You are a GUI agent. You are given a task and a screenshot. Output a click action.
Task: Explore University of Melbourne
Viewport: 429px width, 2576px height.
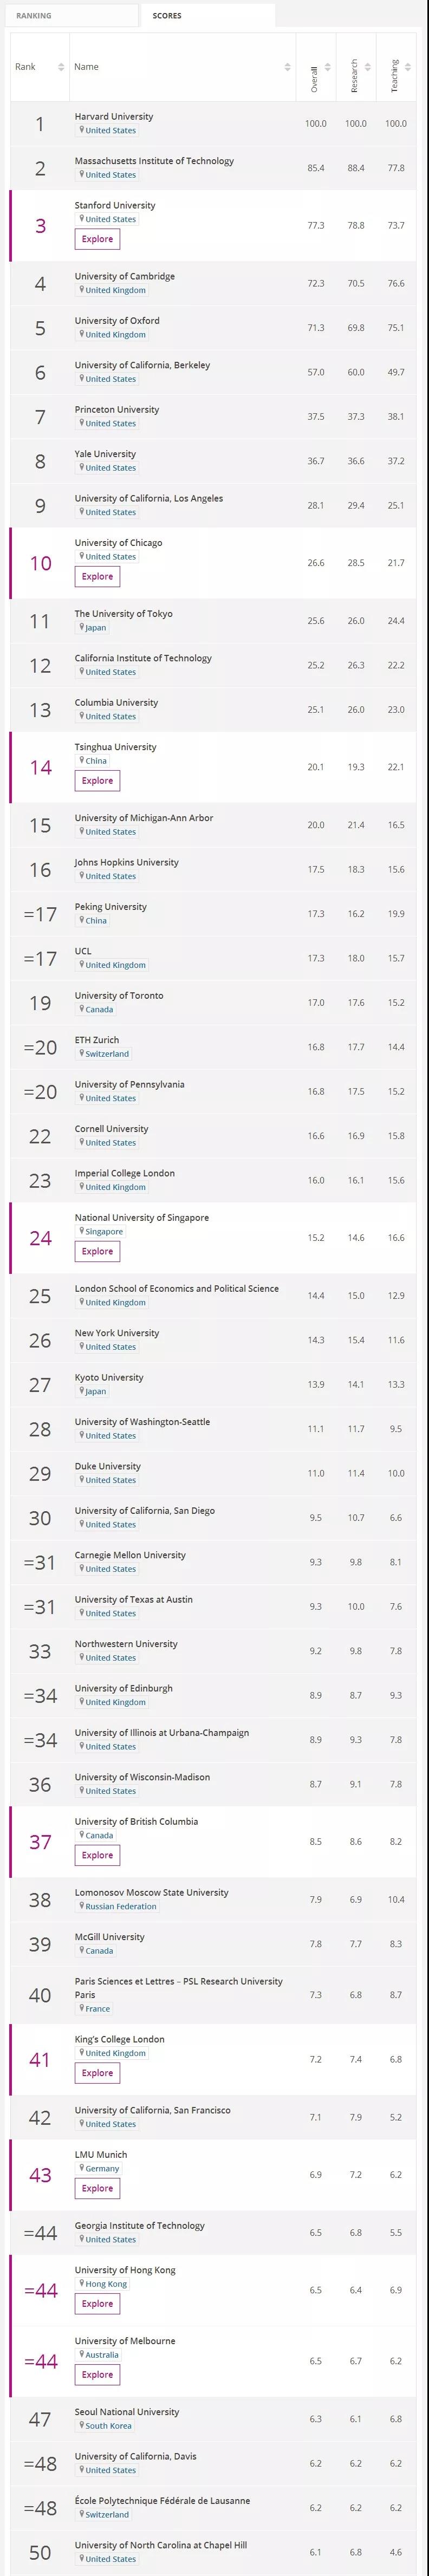97,2374
